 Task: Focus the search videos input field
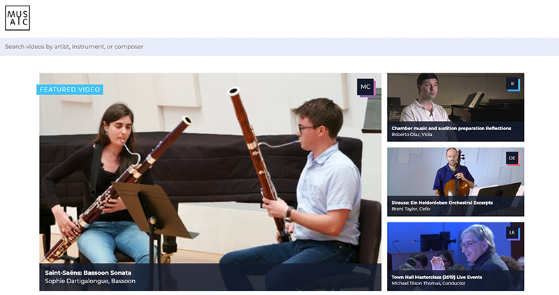click(279, 47)
